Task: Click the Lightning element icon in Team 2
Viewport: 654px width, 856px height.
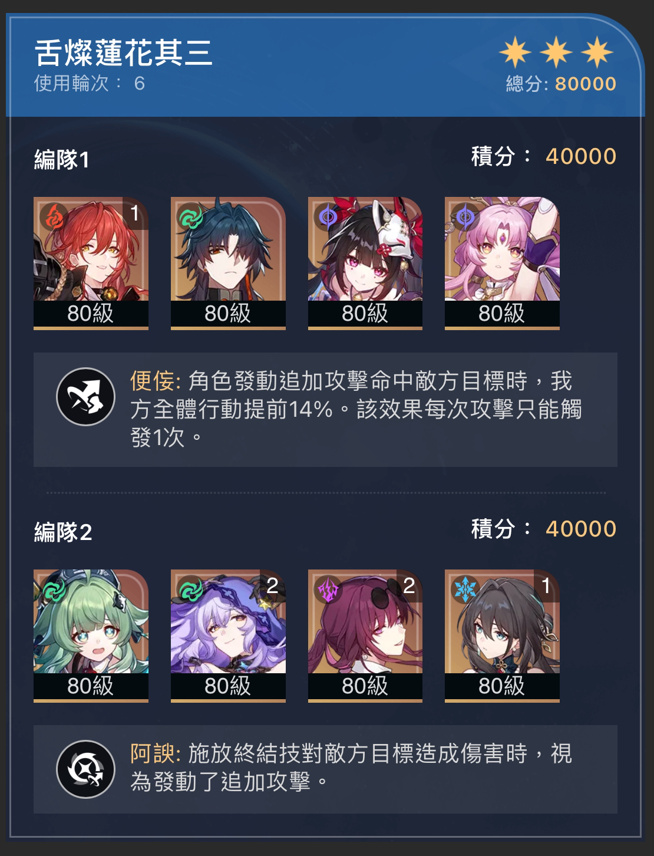Action: (328, 590)
